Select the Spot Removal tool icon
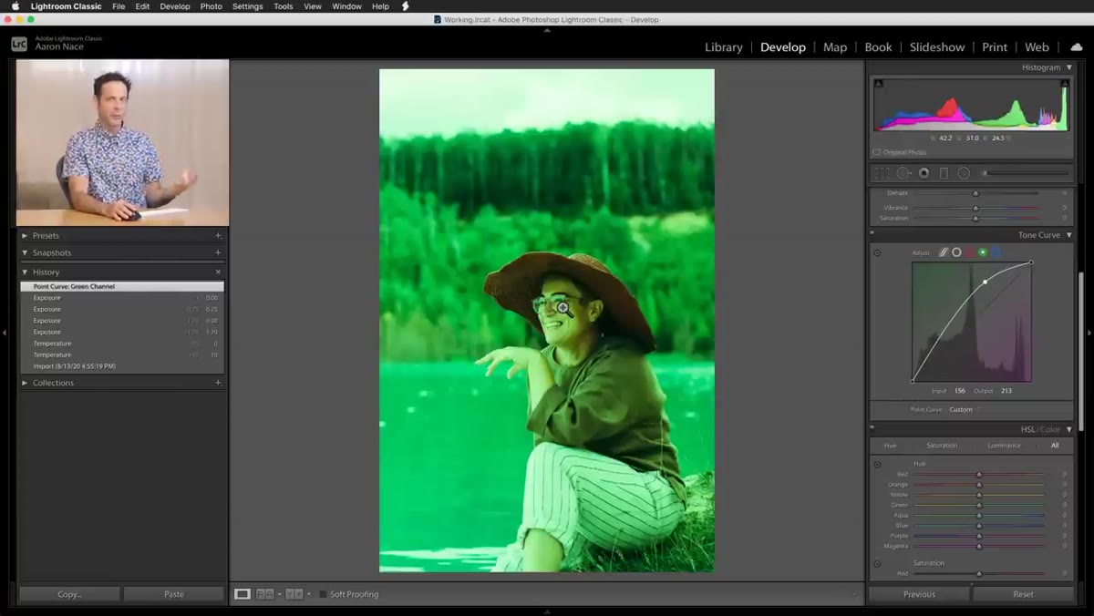Image resolution: width=1094 pixels, height=616 pixels. [903, 173]
